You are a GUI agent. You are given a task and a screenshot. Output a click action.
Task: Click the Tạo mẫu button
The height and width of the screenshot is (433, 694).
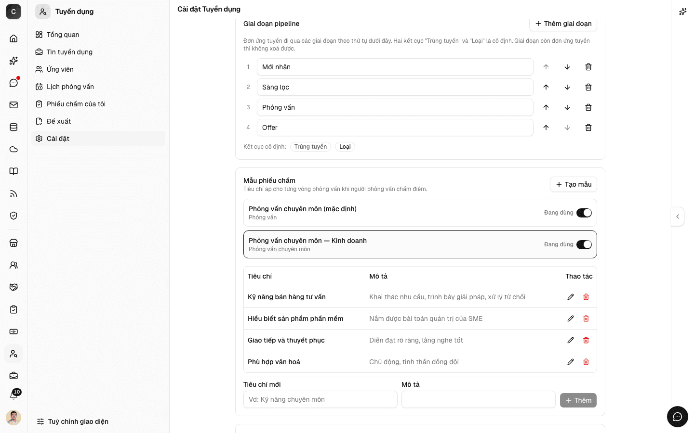pos(574,184)
